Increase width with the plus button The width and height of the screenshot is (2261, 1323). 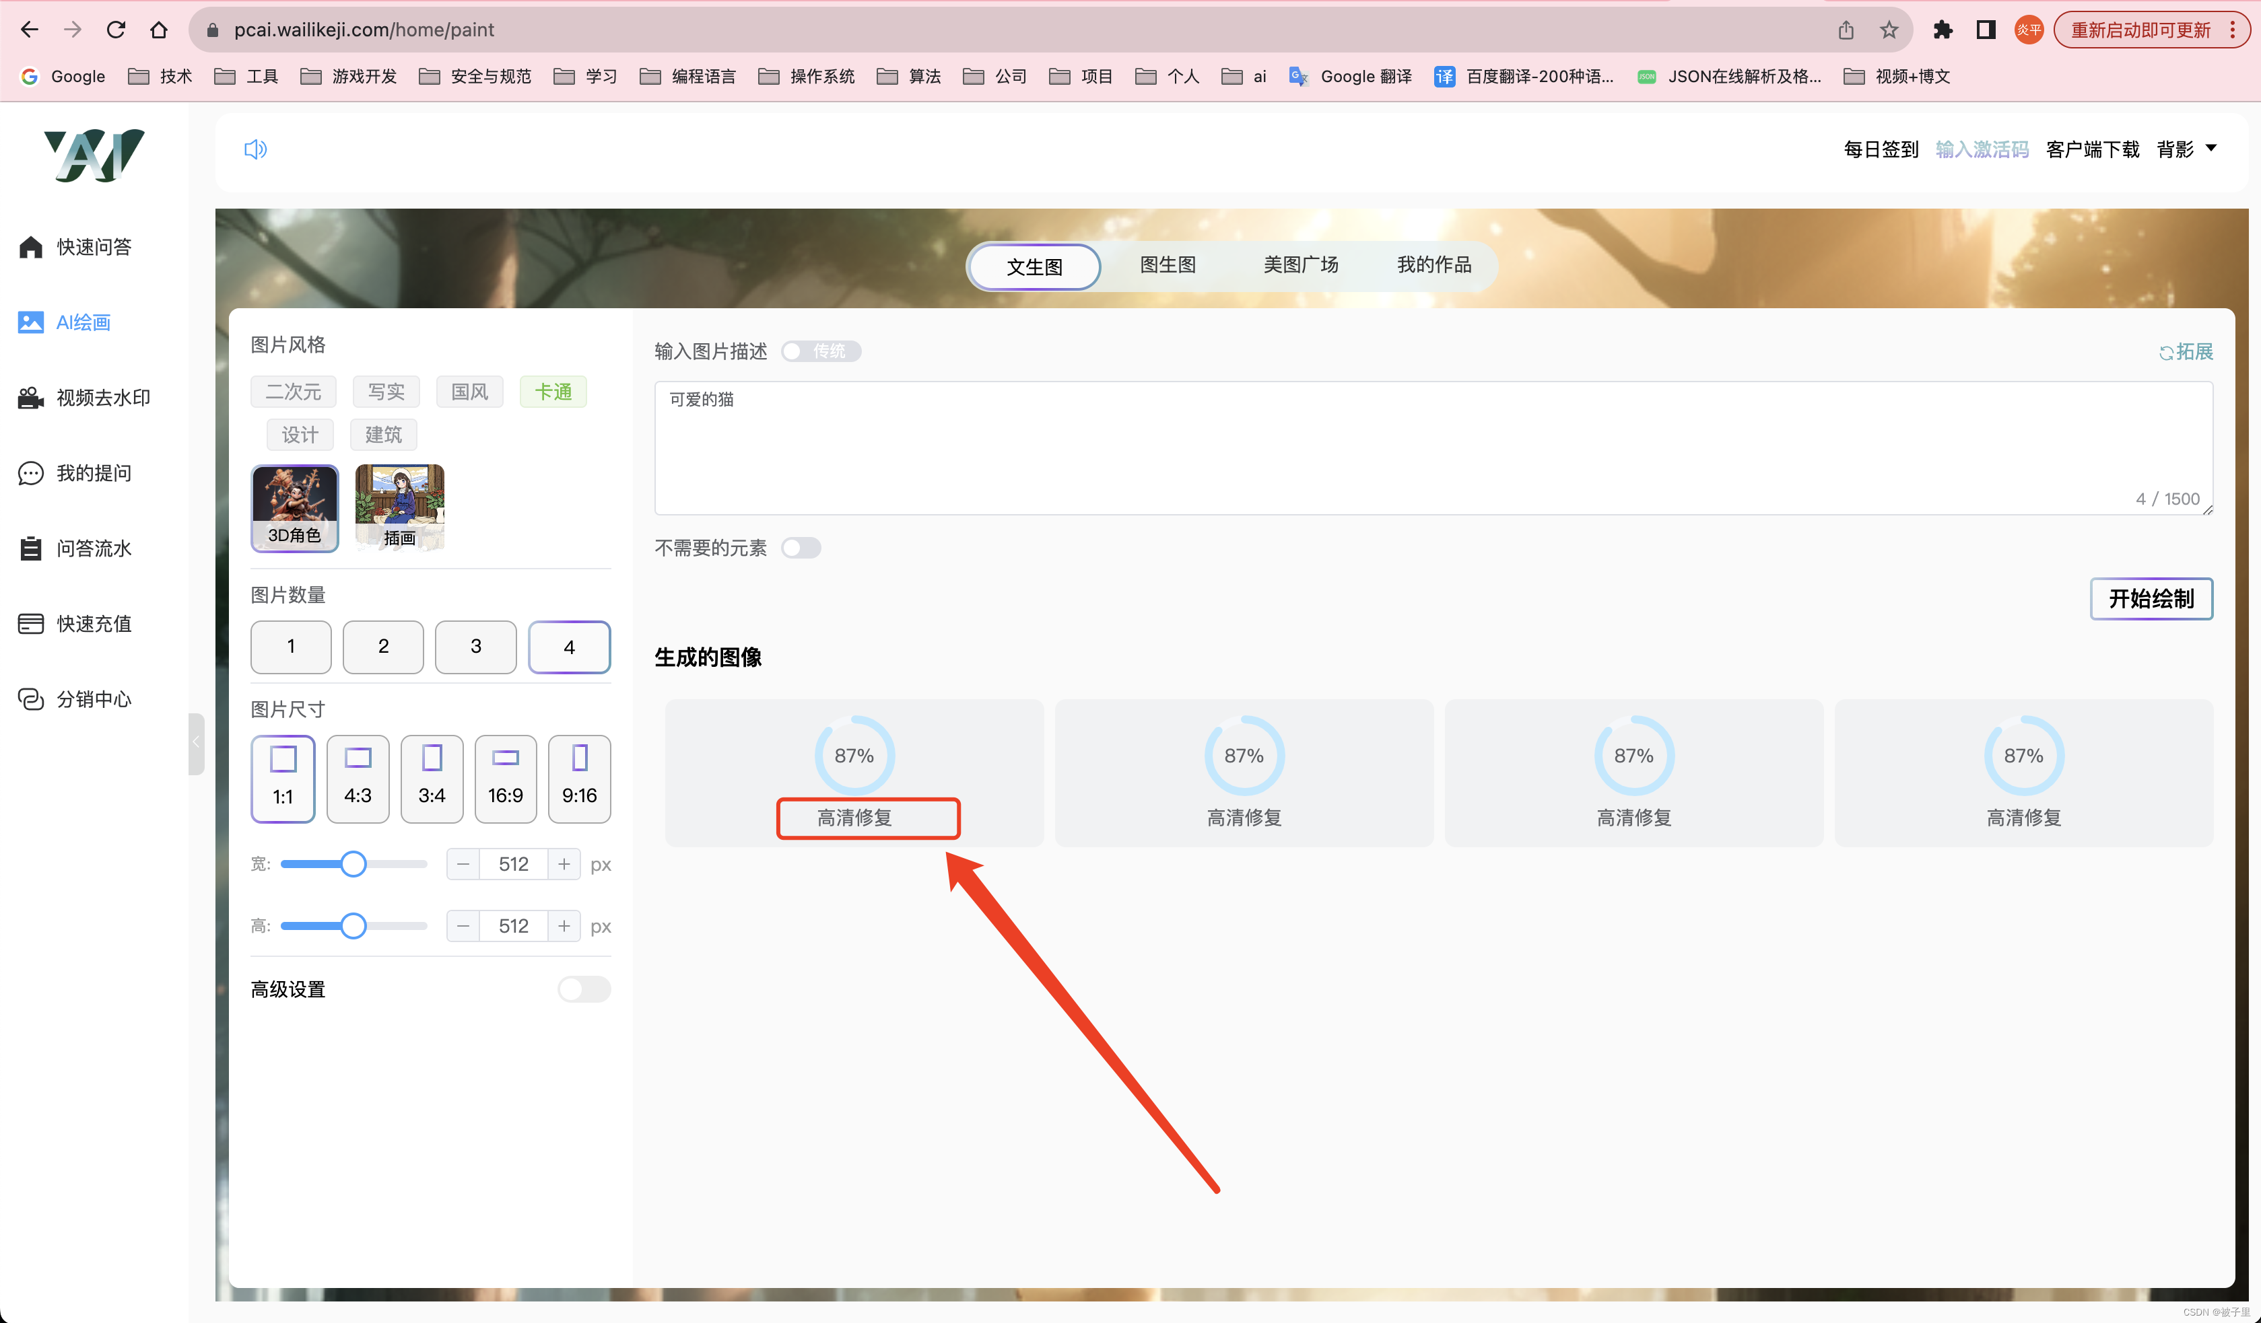coord(564,864)
